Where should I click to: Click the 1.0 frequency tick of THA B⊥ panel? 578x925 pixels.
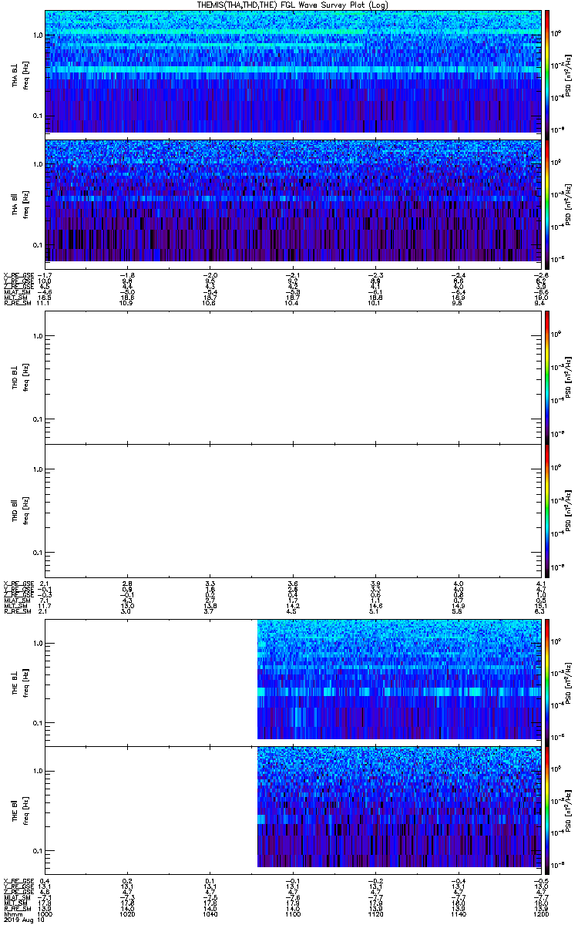[37, 35]
